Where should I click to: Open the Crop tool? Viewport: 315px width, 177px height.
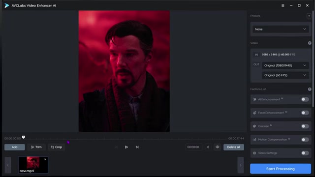[x=57, y=147]
